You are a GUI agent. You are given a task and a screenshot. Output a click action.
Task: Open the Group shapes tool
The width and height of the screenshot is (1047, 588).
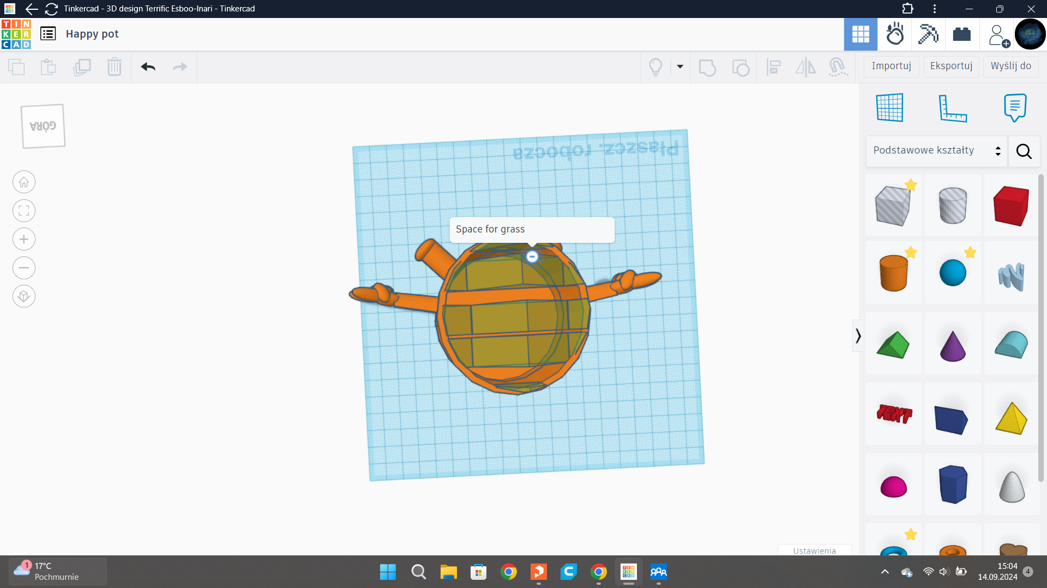707,67
